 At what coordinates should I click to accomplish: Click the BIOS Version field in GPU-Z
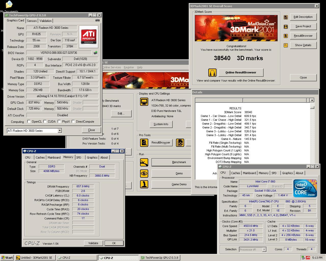click(59, 53)
